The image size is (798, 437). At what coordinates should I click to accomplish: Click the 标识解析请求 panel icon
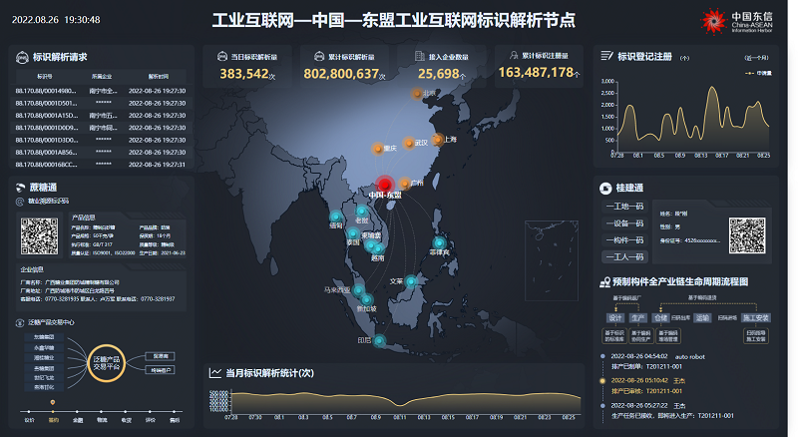coord(22,58)
